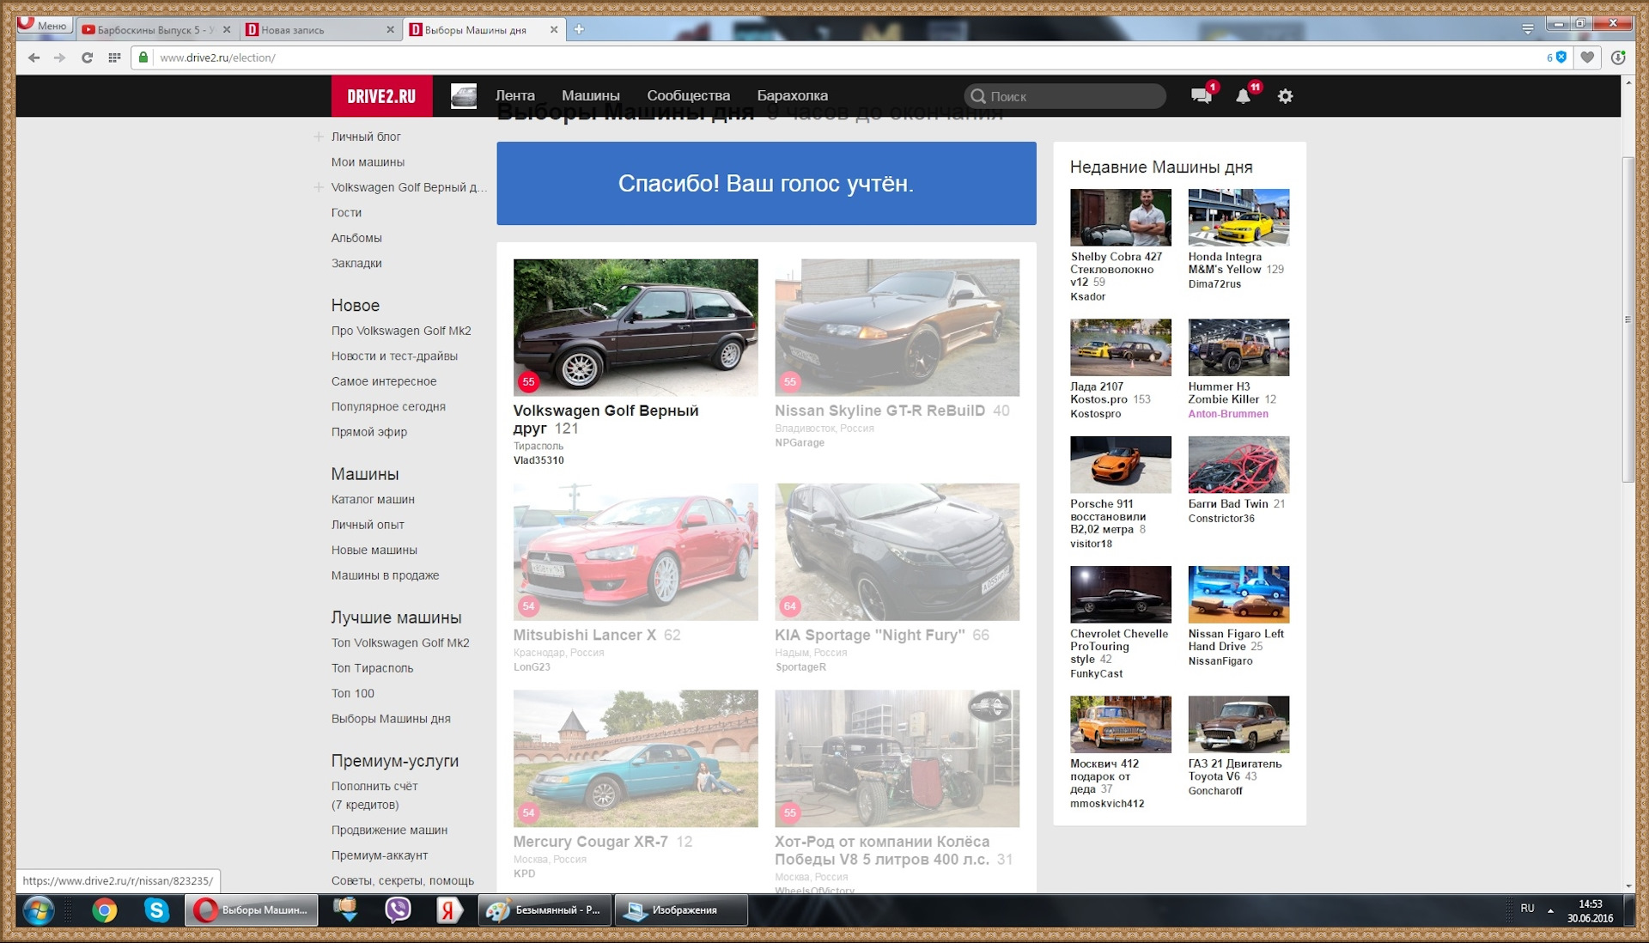
Task: Expand Личный блог sidebar item
Action: pyautogui.click(x=319, y=137)
